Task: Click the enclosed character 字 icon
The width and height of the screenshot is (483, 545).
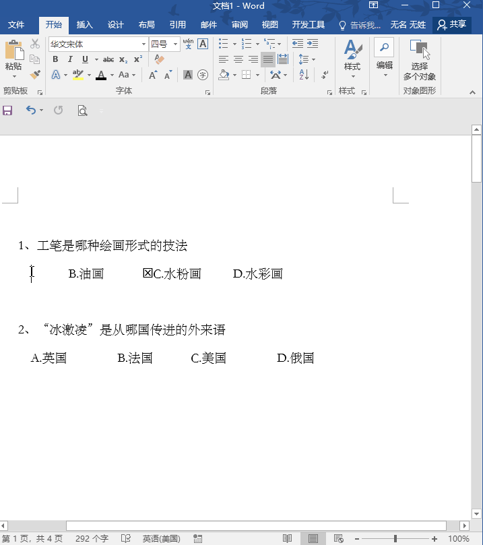Action: pyautogui.click(x=203, y=75)
